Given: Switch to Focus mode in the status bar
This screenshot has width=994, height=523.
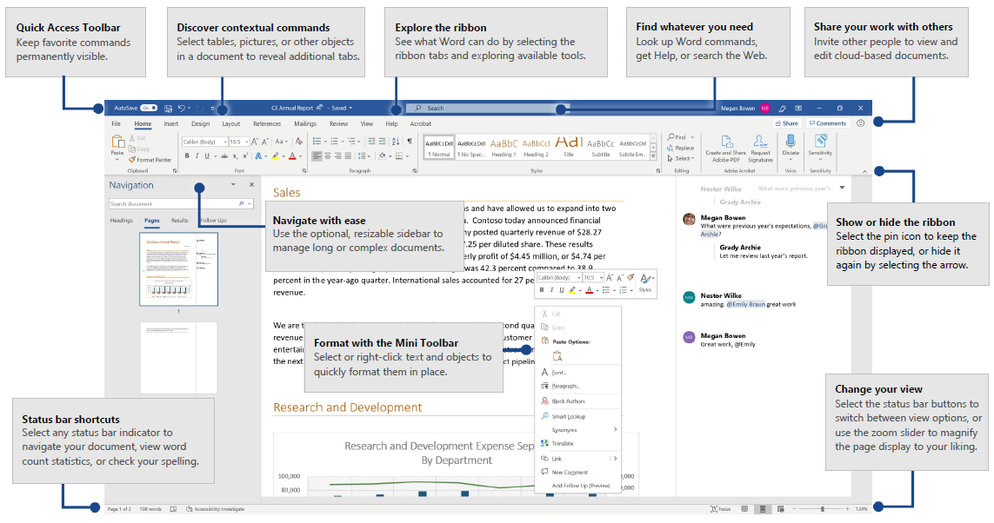Looking at the screenshot, I should pos(721,509).
